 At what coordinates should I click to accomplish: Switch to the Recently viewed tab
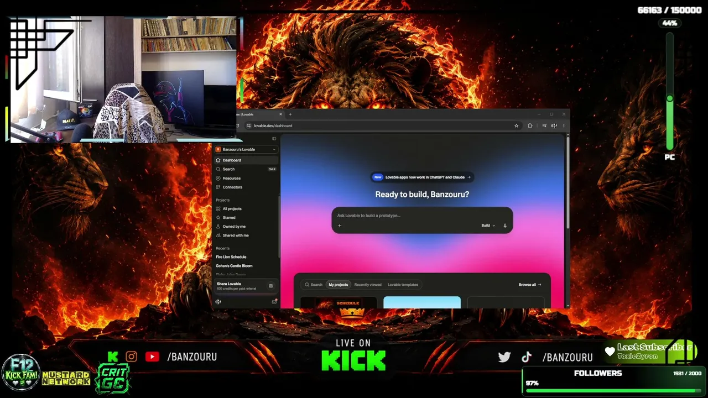click(x=368, y=285)
